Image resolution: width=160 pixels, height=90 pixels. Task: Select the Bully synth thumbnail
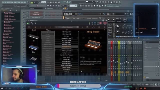33,59
